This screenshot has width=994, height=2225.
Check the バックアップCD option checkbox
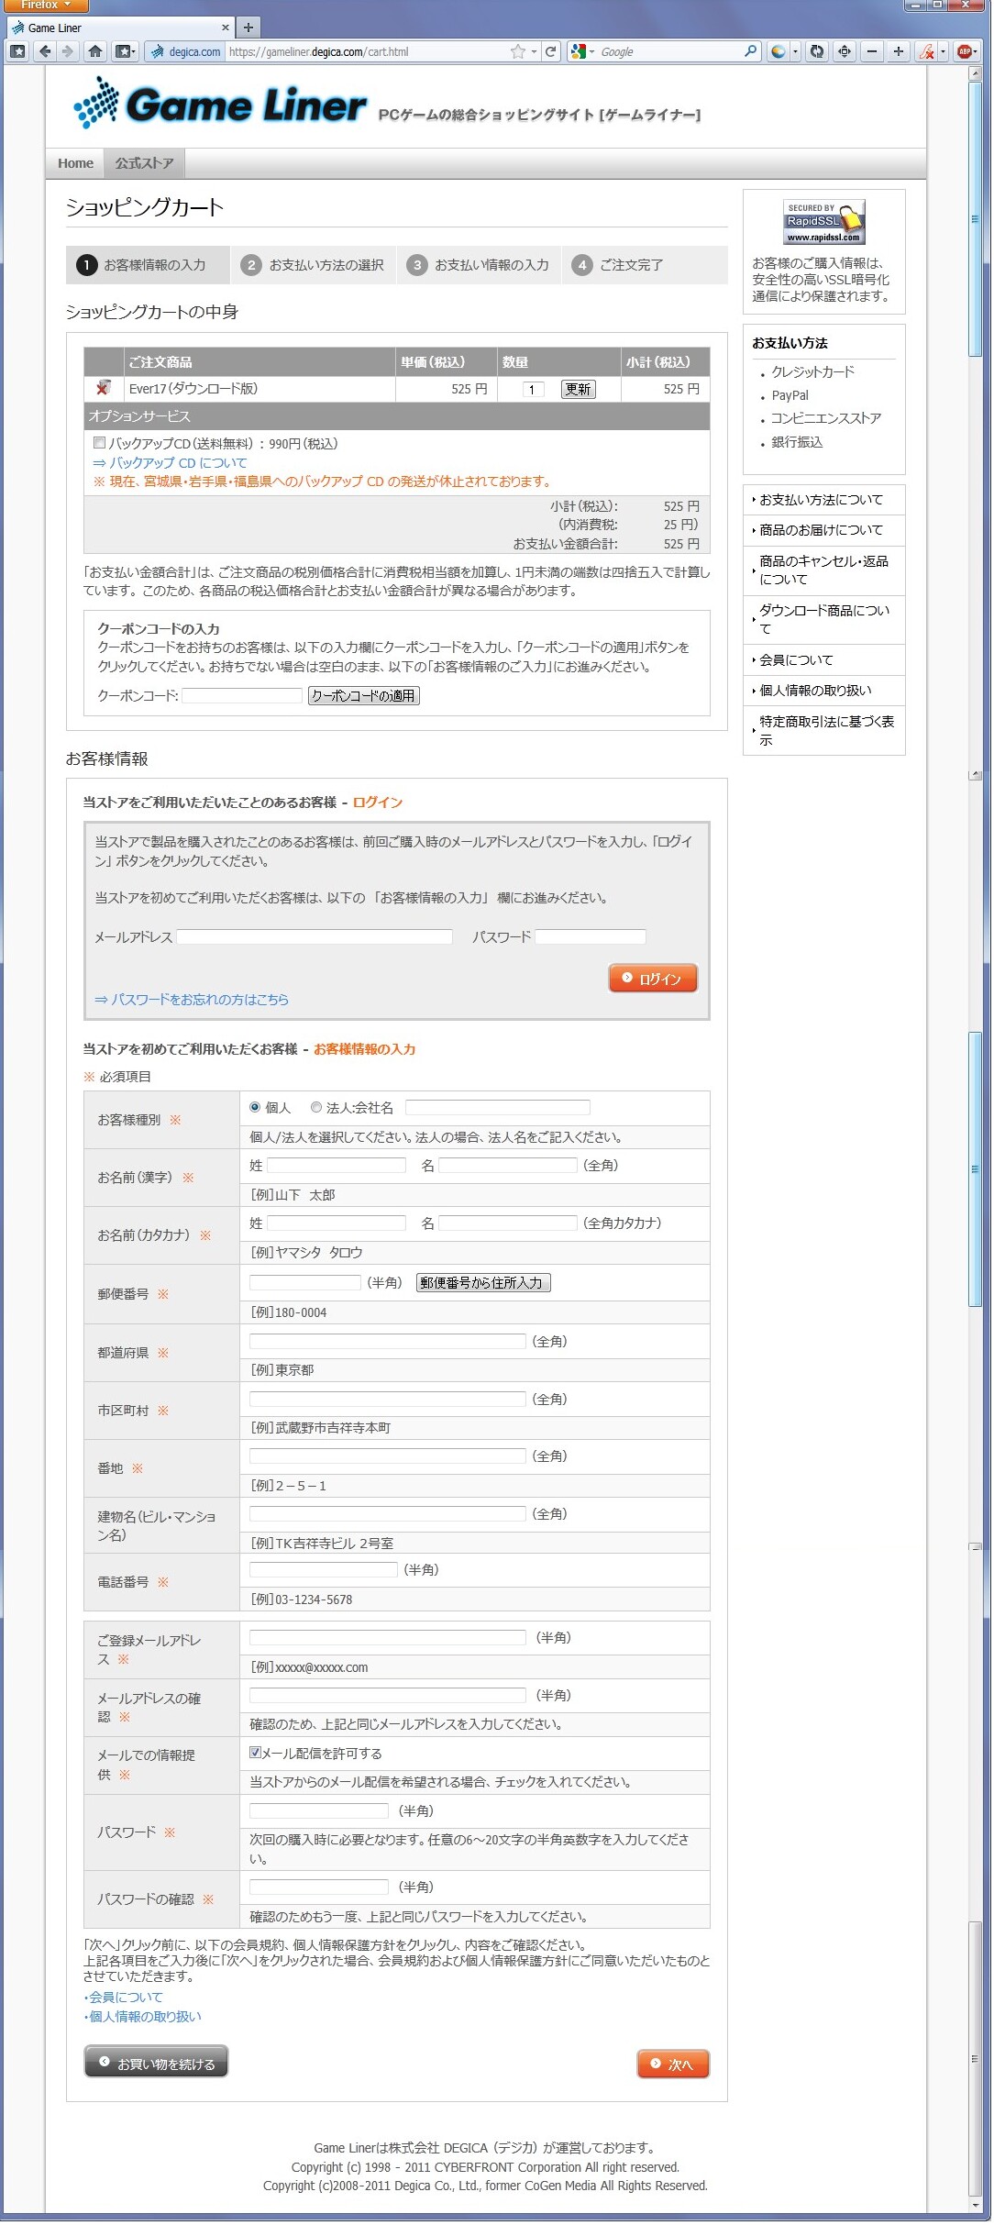99,443
